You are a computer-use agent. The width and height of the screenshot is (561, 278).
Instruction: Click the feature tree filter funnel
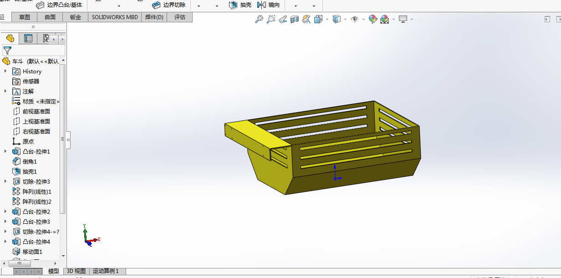[x=7, y=50]
